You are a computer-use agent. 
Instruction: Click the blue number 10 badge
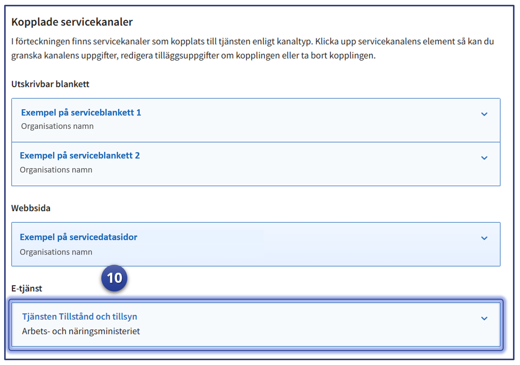(114, 278)
